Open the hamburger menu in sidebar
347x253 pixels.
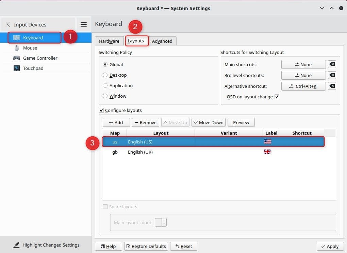tap(83, 24)
